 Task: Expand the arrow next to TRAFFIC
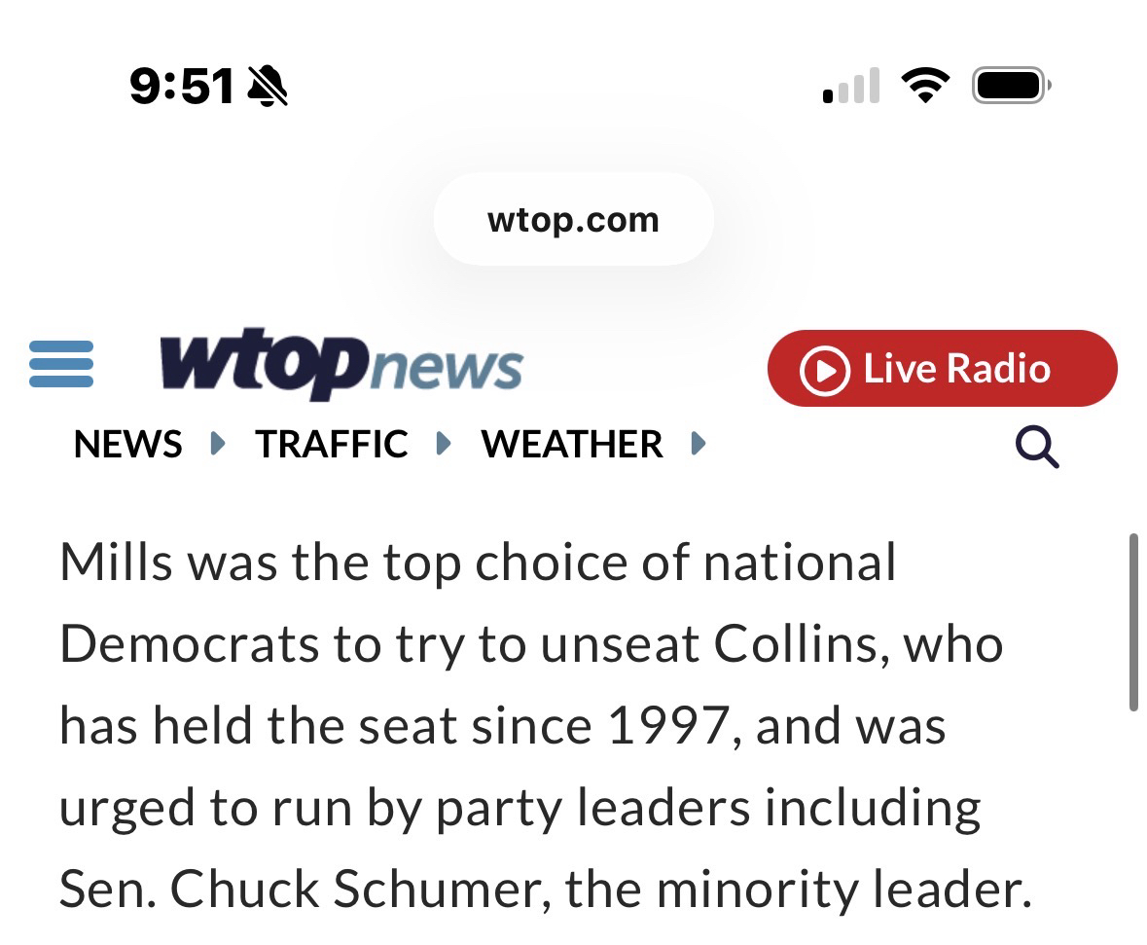(444, 445)
